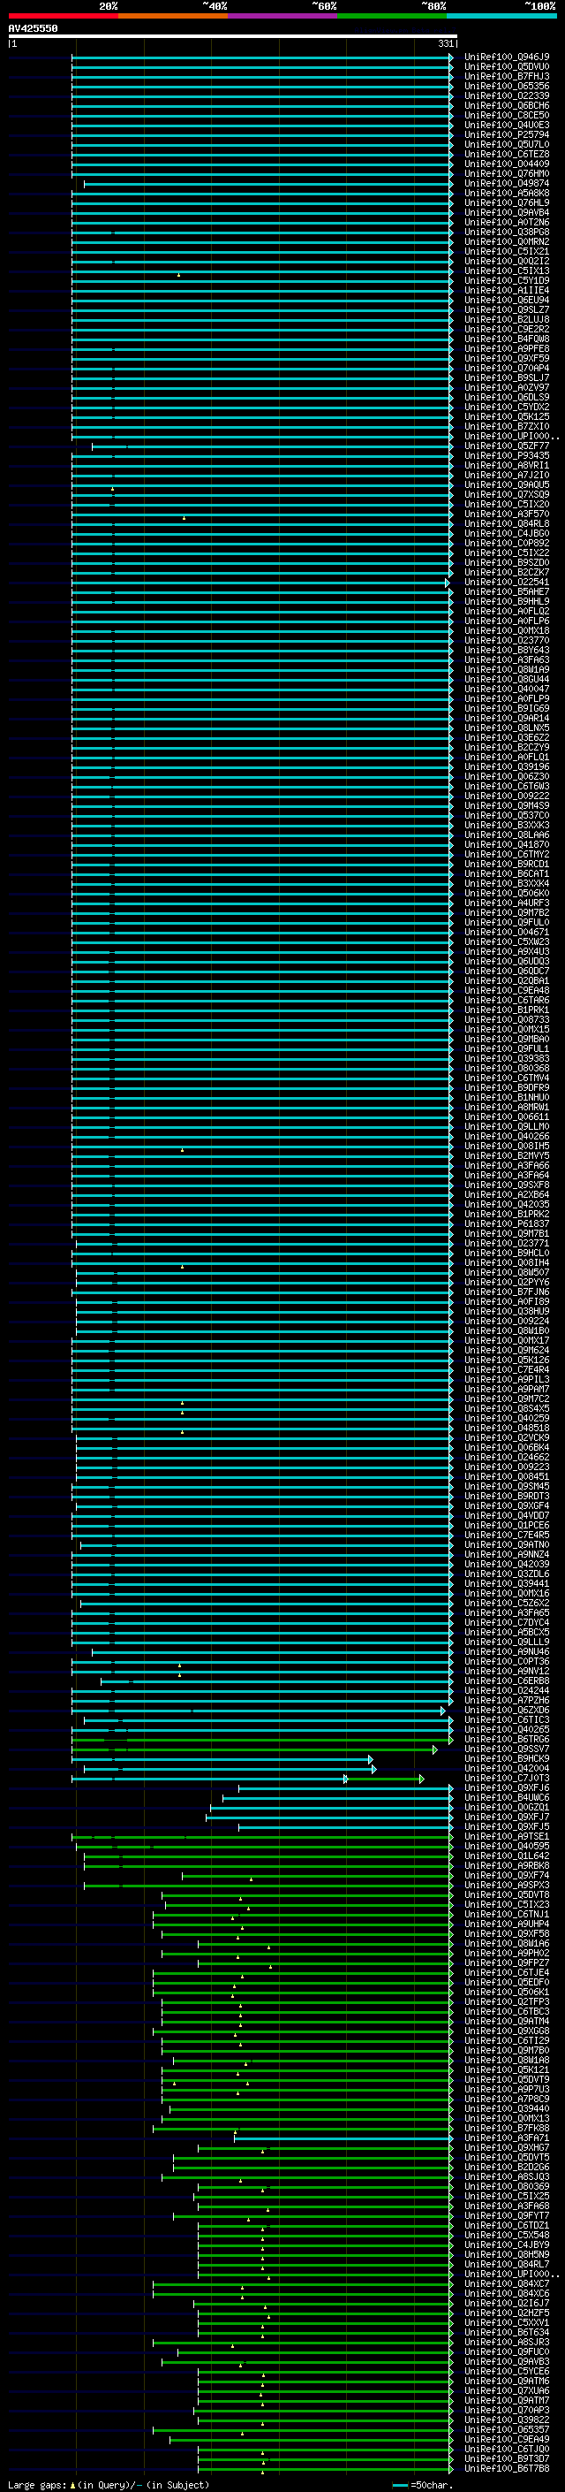
Task: Select label UniRef100_B4UWC6
Action: (x=507, y=1797)
